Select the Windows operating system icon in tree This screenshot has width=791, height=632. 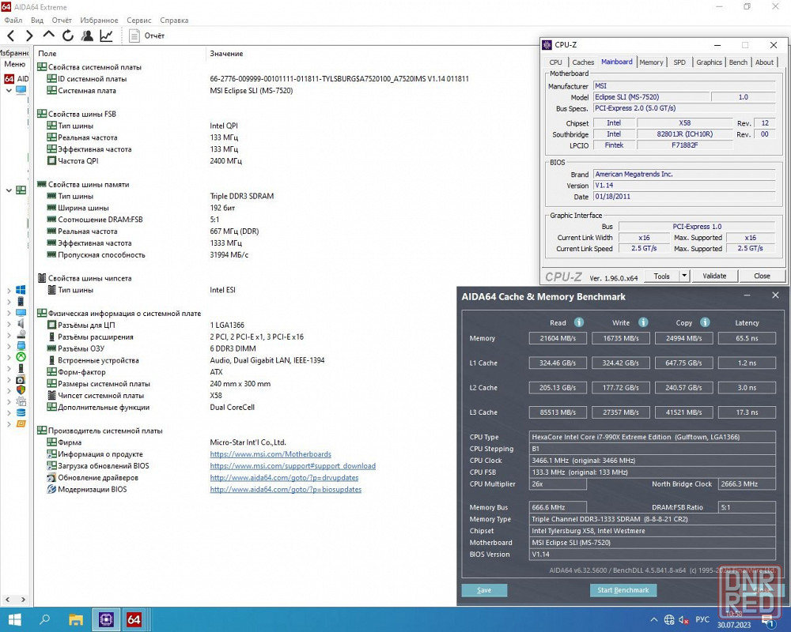(21, 290)
